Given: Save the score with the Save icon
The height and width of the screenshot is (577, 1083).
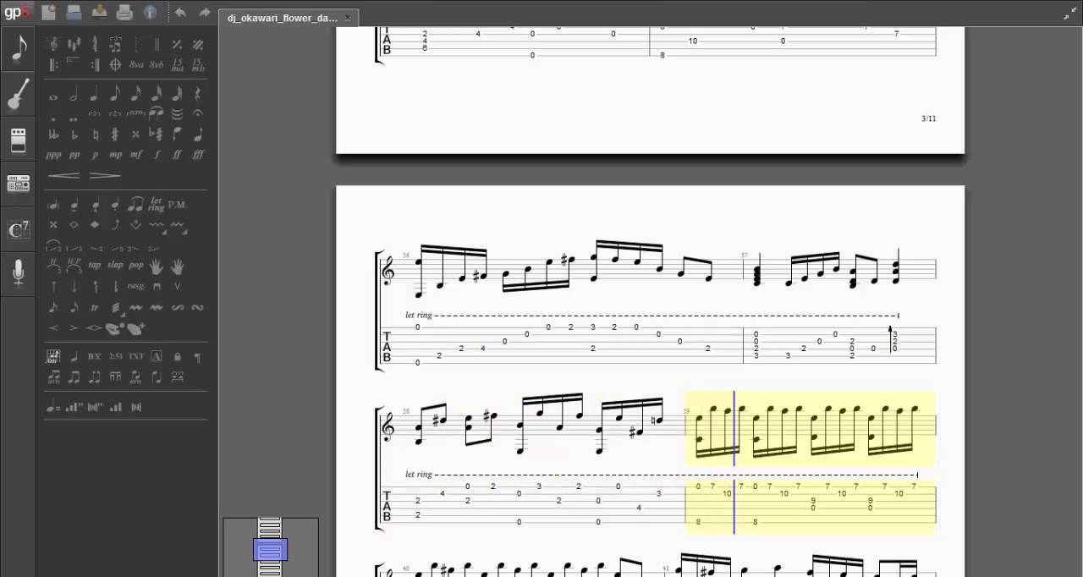Looking at the screenshot, I should (x=99, y=12).
